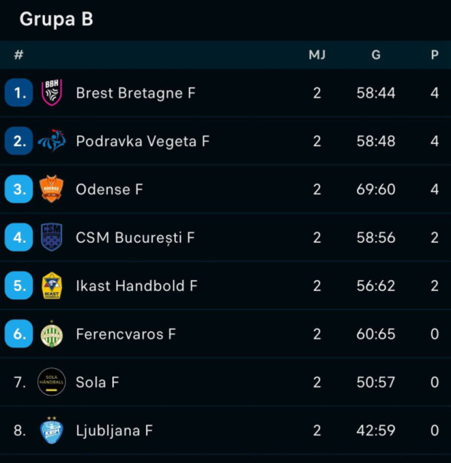The width and height of the screenshot is (451, 463).
Task: Sort by the P points column header
Action: point(435,55)
